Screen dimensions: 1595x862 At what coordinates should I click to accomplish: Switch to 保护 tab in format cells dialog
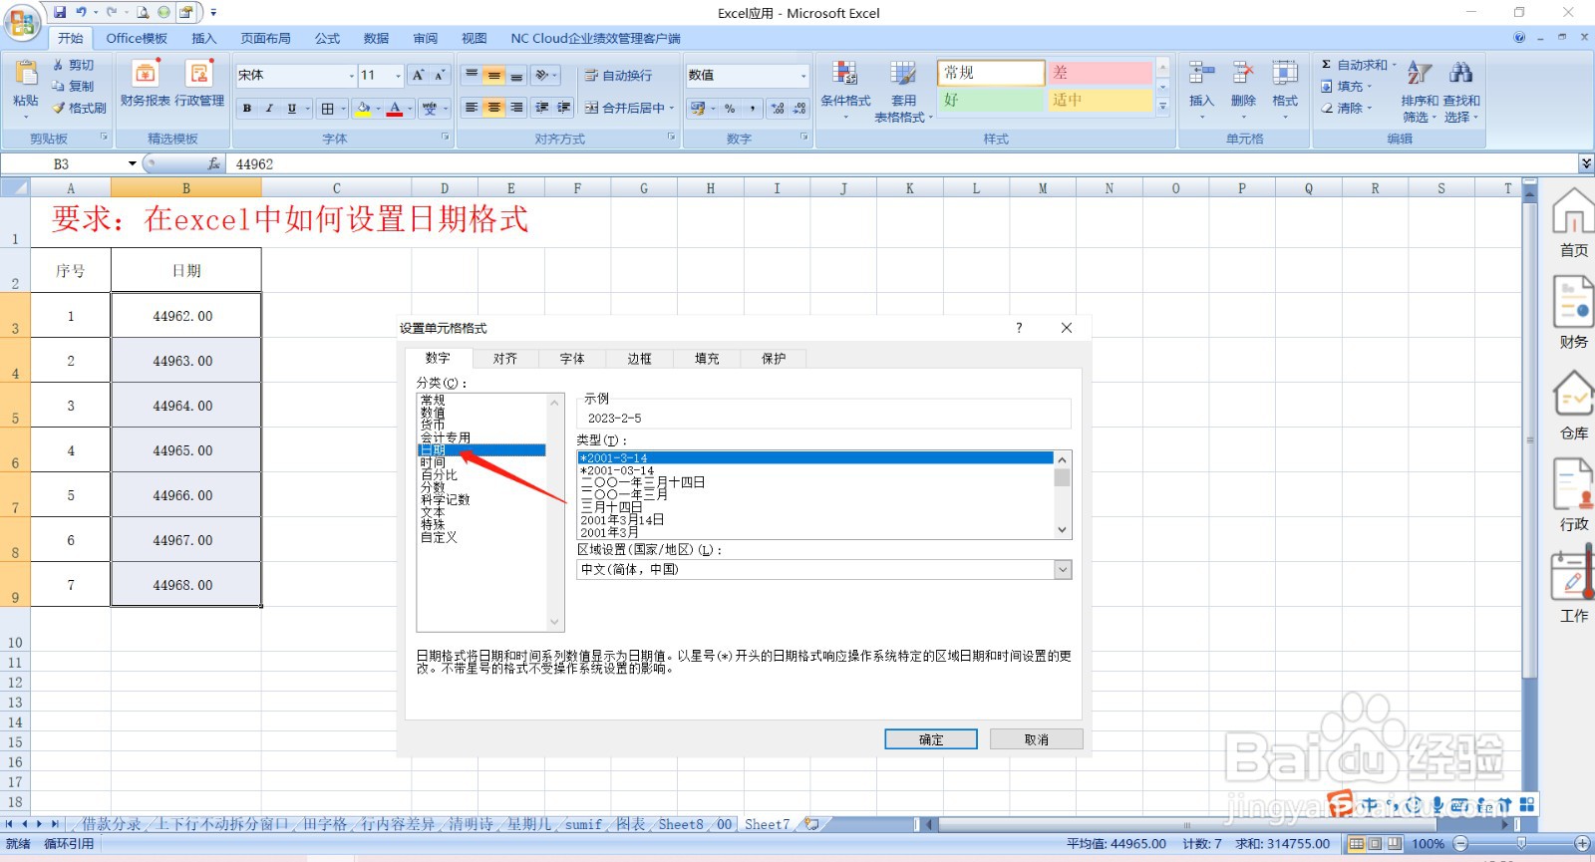(774, 359)
